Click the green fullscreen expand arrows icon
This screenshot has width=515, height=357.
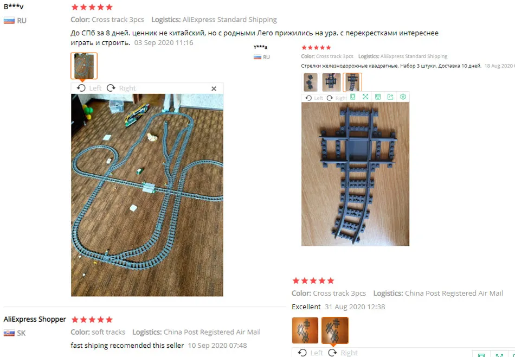pos(365,97)
